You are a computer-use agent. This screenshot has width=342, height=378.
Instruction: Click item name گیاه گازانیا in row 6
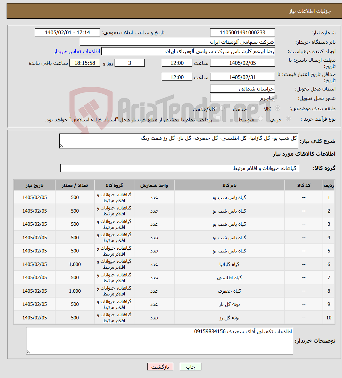(229, 265)
